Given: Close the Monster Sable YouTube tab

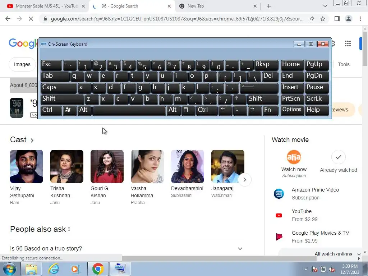Looking at the screenshot, I should coord(83,6).
